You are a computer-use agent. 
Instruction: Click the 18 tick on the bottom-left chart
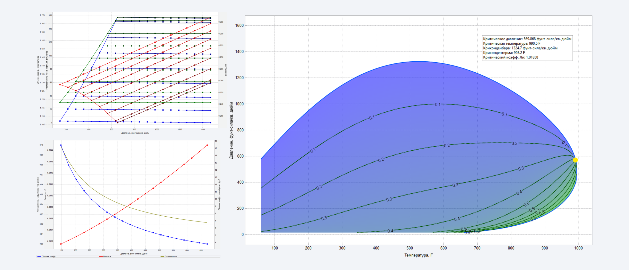point(216,141)
